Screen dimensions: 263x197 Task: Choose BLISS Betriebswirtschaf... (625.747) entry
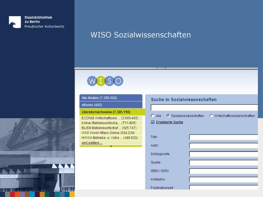(x=111, y=128)
